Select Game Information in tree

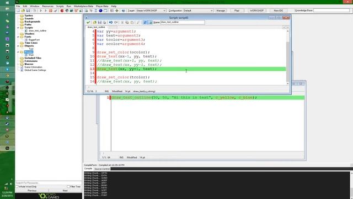click(x=33, y=67)
